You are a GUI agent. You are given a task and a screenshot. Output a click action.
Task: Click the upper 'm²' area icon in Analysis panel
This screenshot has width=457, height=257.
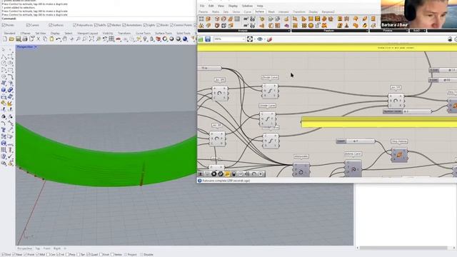pyautogui.click(x=246, y=19)
